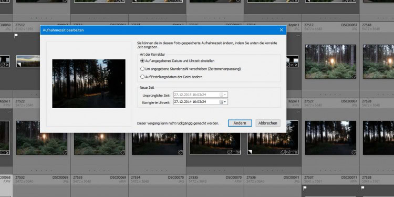This screenshot has width=394, height=197.
Task: Open disabled calendar dropdown of Ursprüngliche Zeit
Action: tap(223, 95)
